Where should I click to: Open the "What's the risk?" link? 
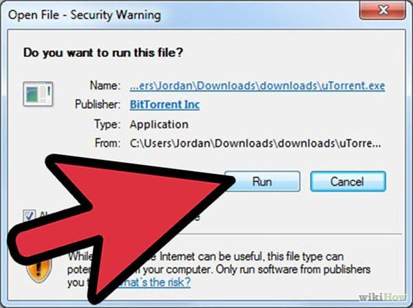(x=154, y=283)
